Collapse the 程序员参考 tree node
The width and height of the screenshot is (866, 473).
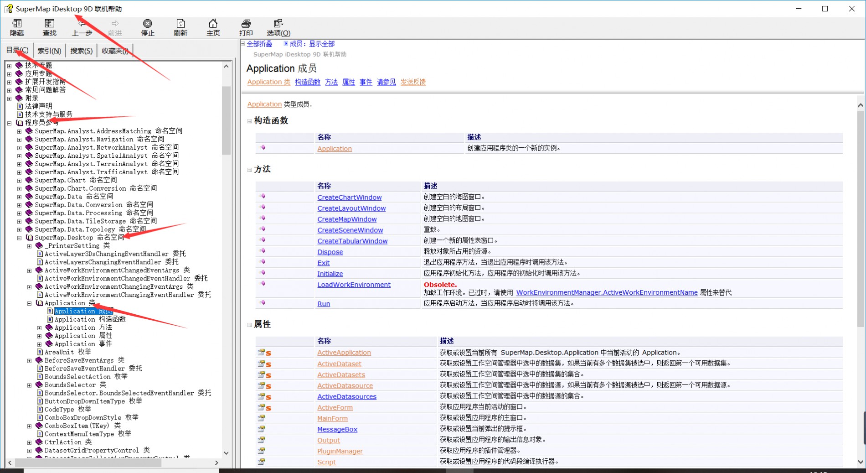tap(9, 123)
